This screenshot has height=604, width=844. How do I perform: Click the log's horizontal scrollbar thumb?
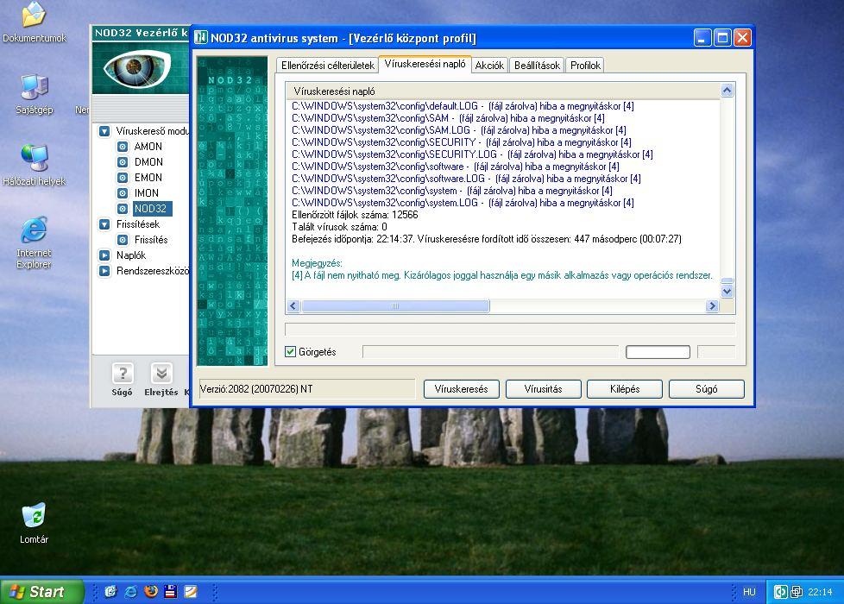(395, 305)
